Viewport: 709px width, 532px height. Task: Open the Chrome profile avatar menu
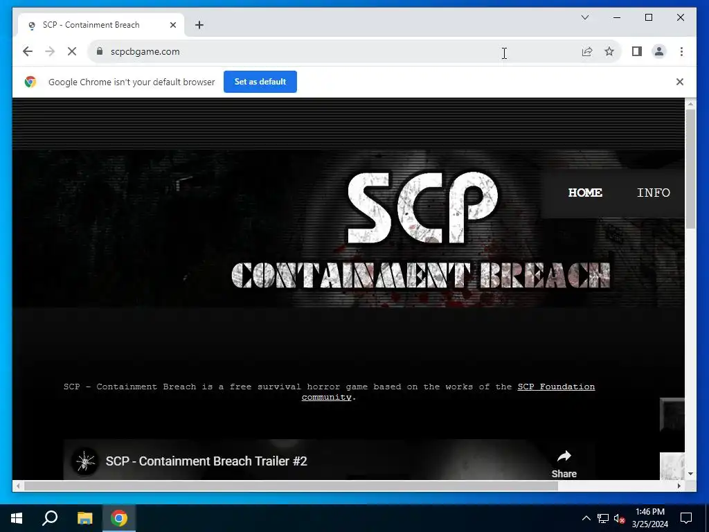pos(659,51)
